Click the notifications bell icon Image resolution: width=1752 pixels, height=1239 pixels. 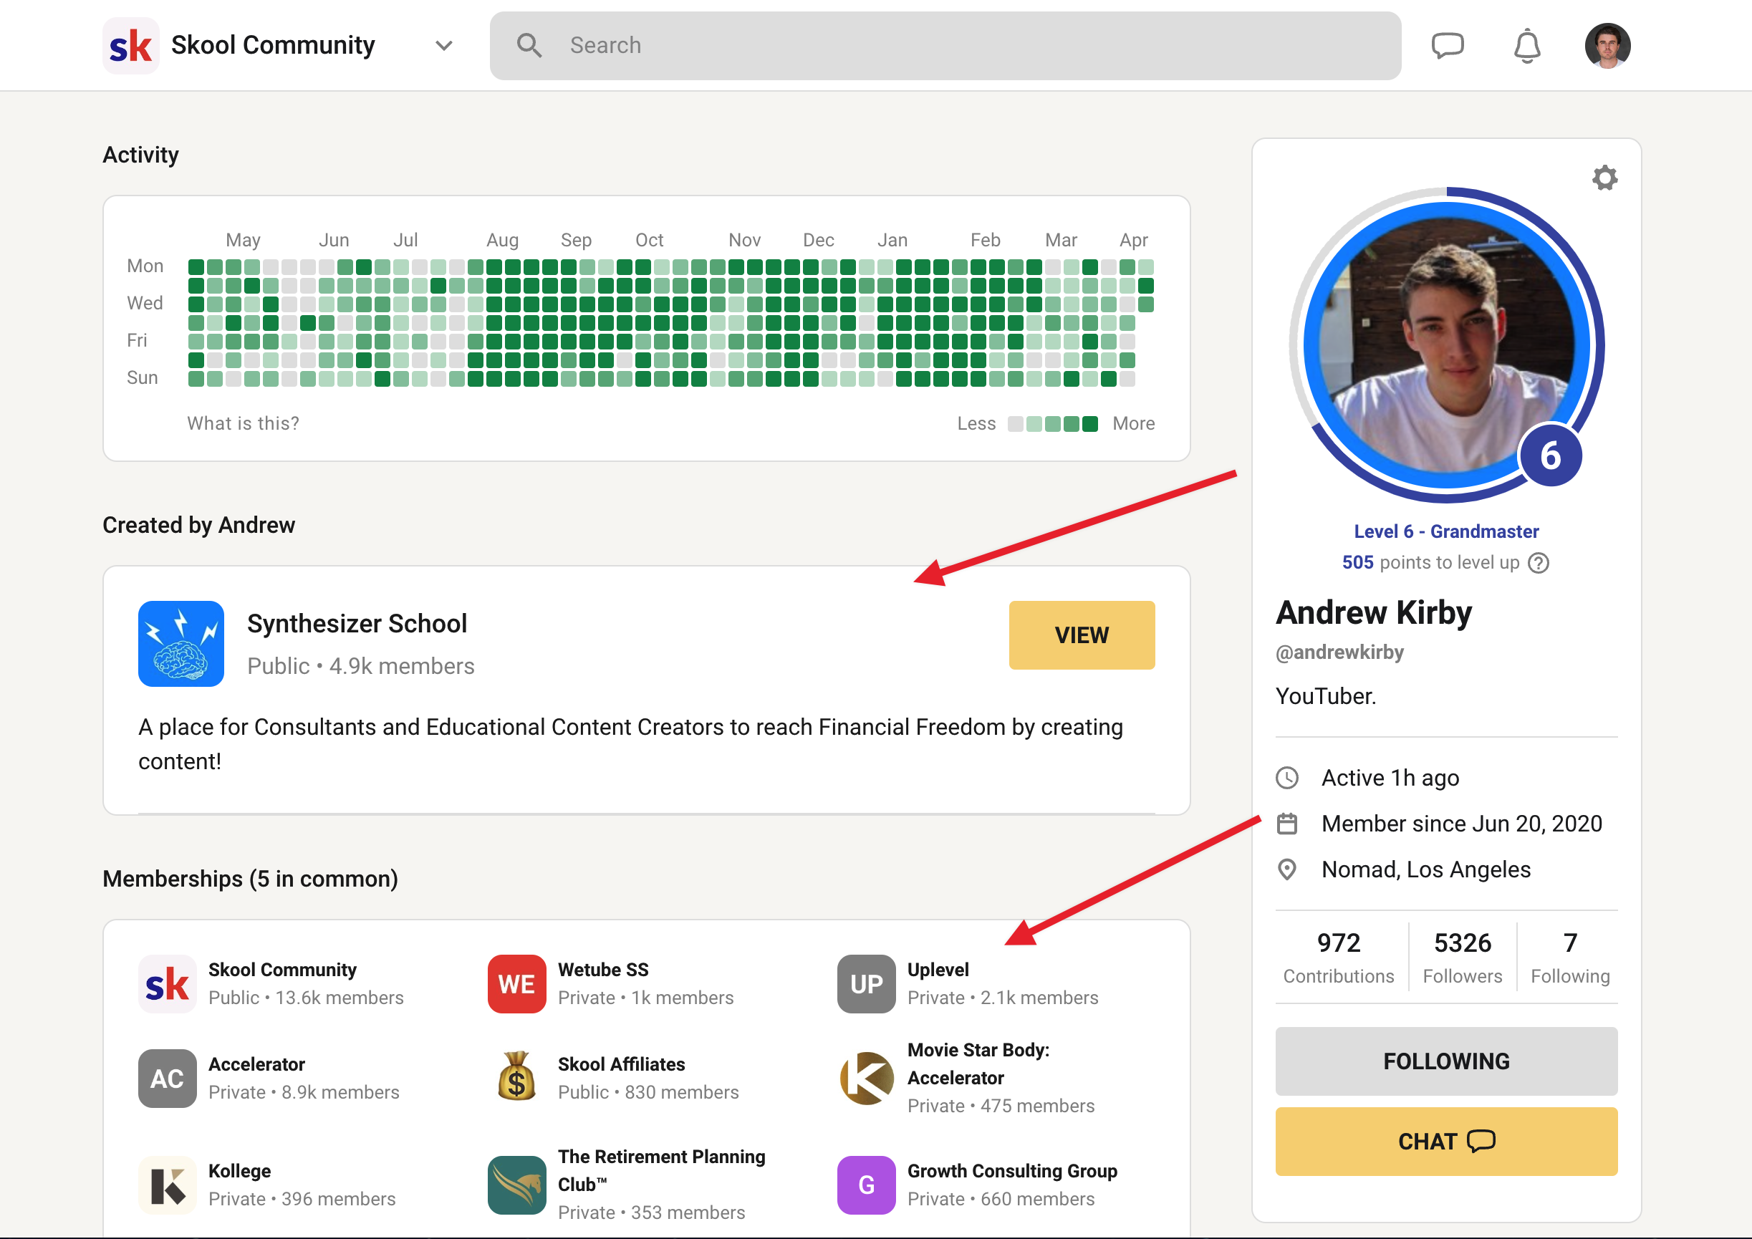(x=1526, y=45)
